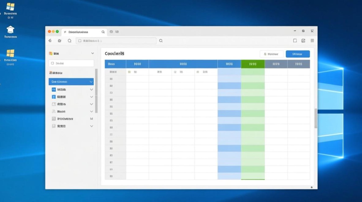Switch to the active browser tab
The width and height of the screenshot is (362, 202).
coord(81,32)
